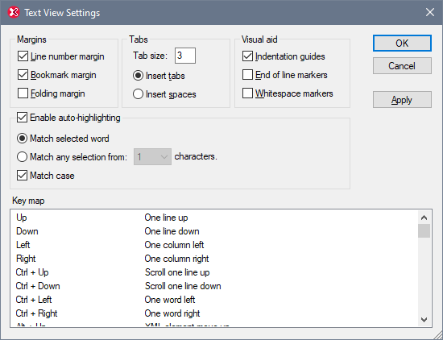
Task: Click the Tab size input field
Action: [185, 56]
